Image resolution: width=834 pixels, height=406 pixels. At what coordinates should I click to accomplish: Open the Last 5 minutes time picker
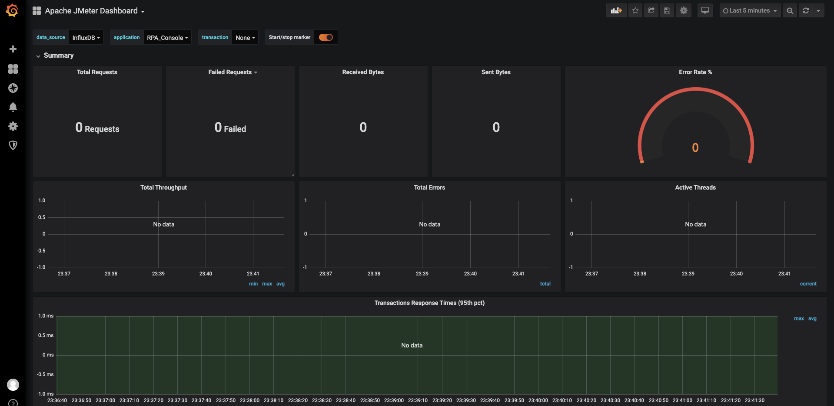coord(750,10)
